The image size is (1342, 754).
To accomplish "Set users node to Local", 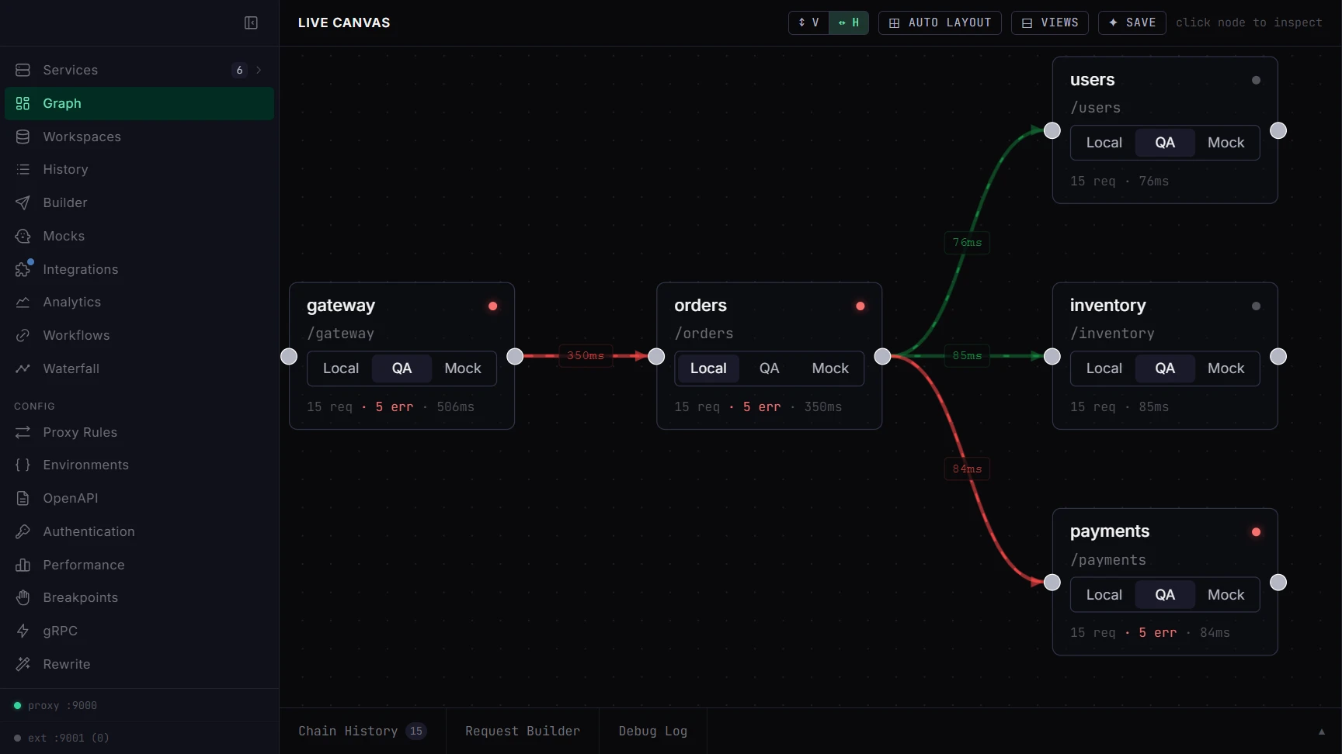I will (x=1104, y=143).
